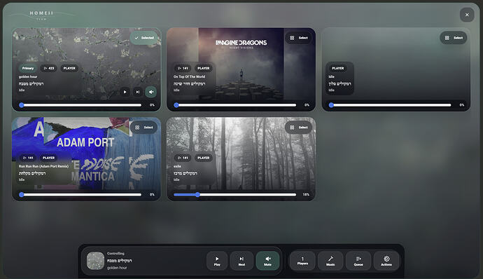
Task: Click Next in the bottom control bar
Action: click(241, 261)
